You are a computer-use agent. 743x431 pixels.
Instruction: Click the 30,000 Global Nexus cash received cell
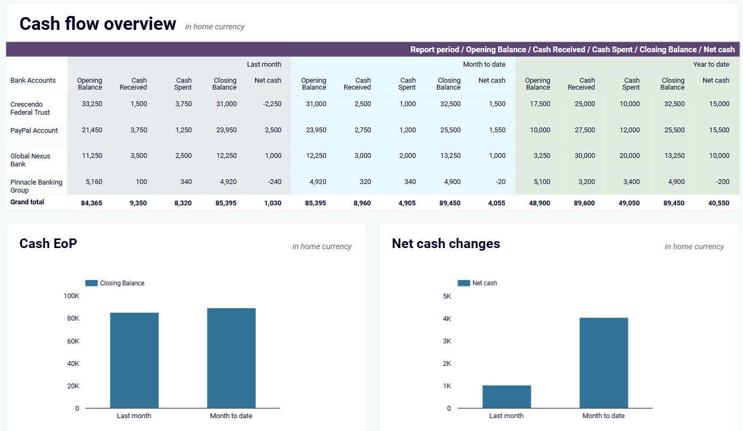click(x=584, y=156)
